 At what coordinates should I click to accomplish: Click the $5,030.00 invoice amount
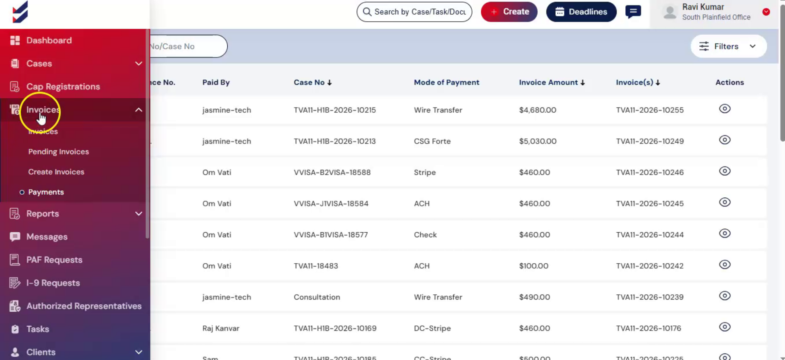[x=538, y=141]
